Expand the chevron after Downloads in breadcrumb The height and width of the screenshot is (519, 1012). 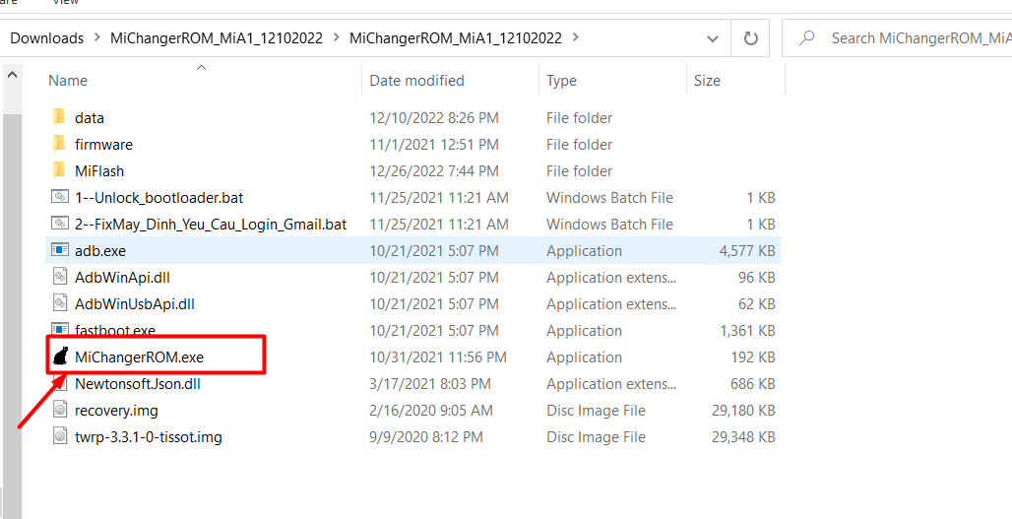pyautogui.click(x=97, y=38)
